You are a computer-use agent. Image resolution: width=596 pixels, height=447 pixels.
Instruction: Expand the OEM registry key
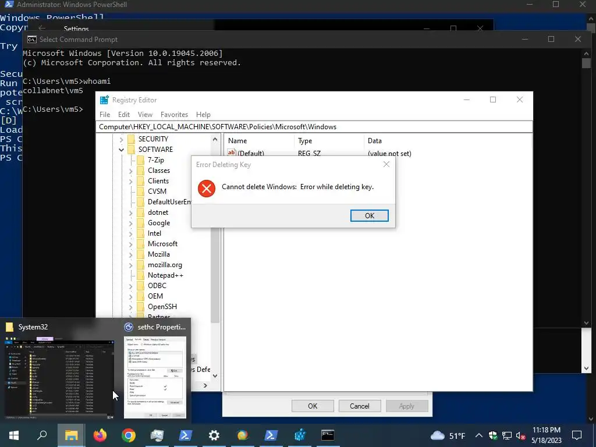(131, 296)
